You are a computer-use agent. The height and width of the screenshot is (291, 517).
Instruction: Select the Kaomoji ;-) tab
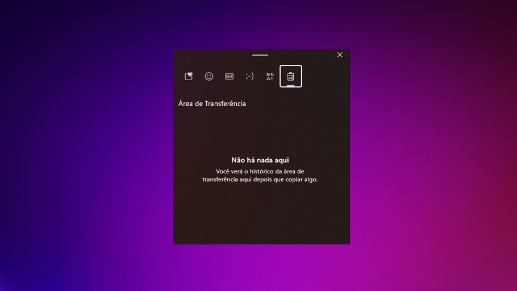[x=249, y=76]
